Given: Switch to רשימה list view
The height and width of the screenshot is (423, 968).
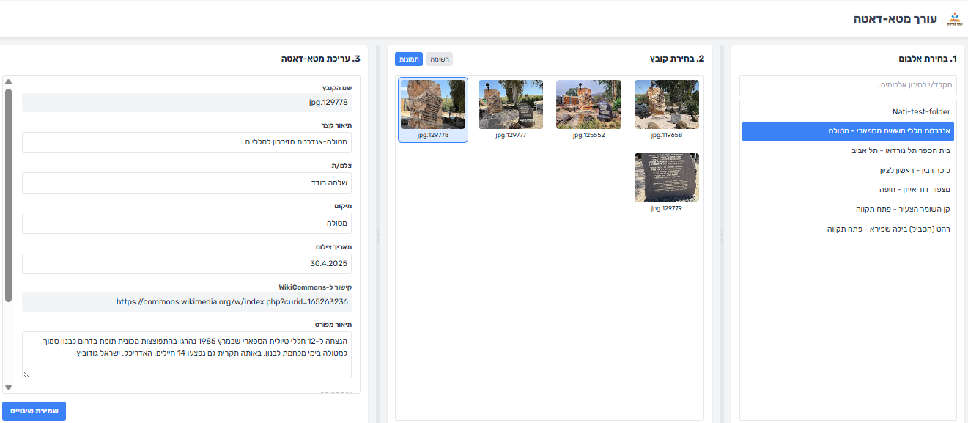Looking at the screenshot, I should click(x=440, y=59).
